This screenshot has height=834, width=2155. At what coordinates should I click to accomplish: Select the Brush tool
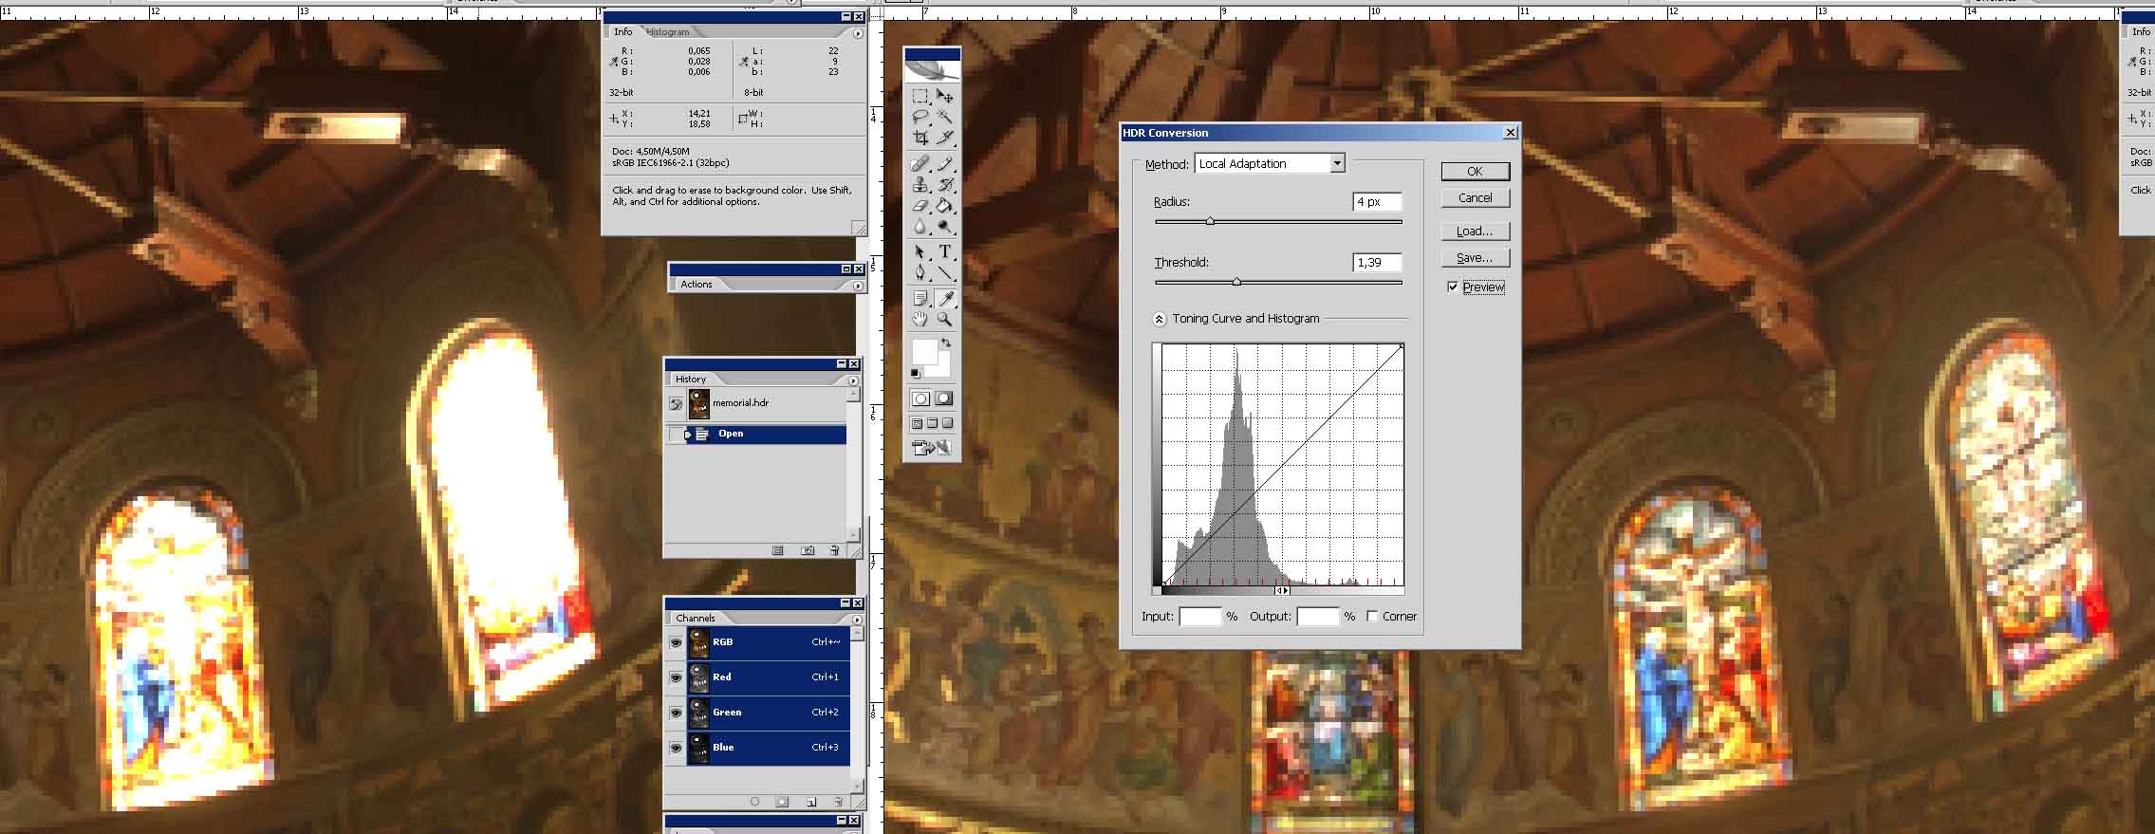944,164
